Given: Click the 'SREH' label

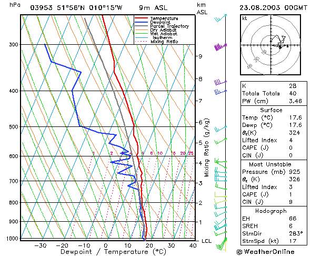Looking at the screenshot, I should coord(250,226).
